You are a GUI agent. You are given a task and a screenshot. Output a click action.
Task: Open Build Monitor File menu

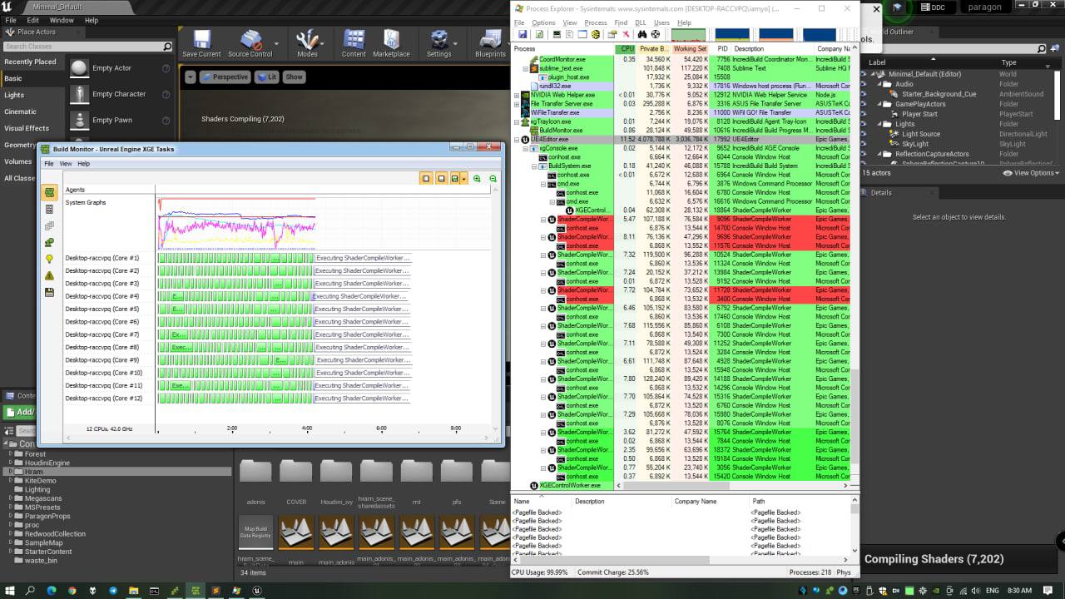coord(49,164)
